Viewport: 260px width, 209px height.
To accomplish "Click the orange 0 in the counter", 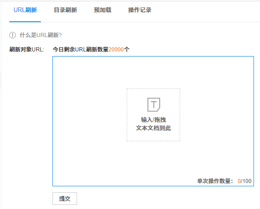I will pos(239,181).
